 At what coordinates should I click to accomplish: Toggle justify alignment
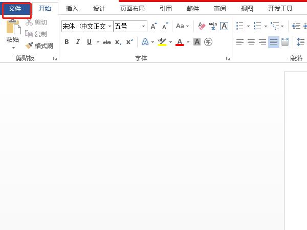tap(274, 42)
